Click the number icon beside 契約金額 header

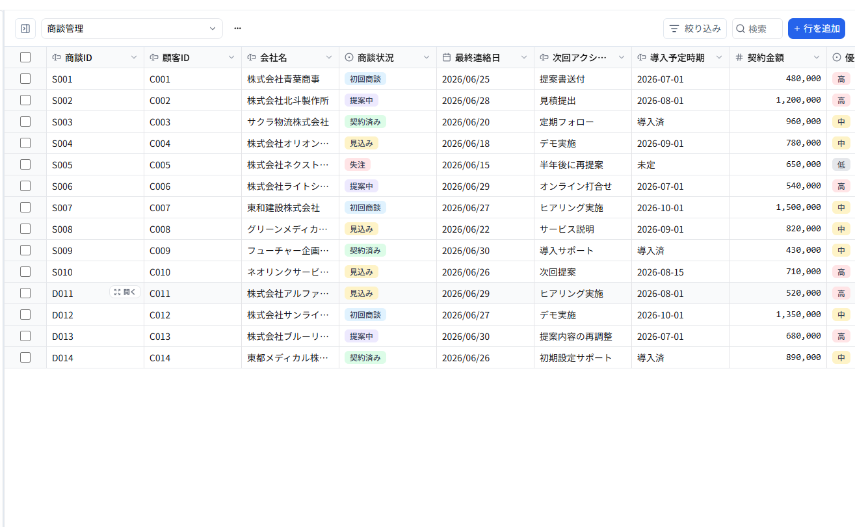pos(739,58)
